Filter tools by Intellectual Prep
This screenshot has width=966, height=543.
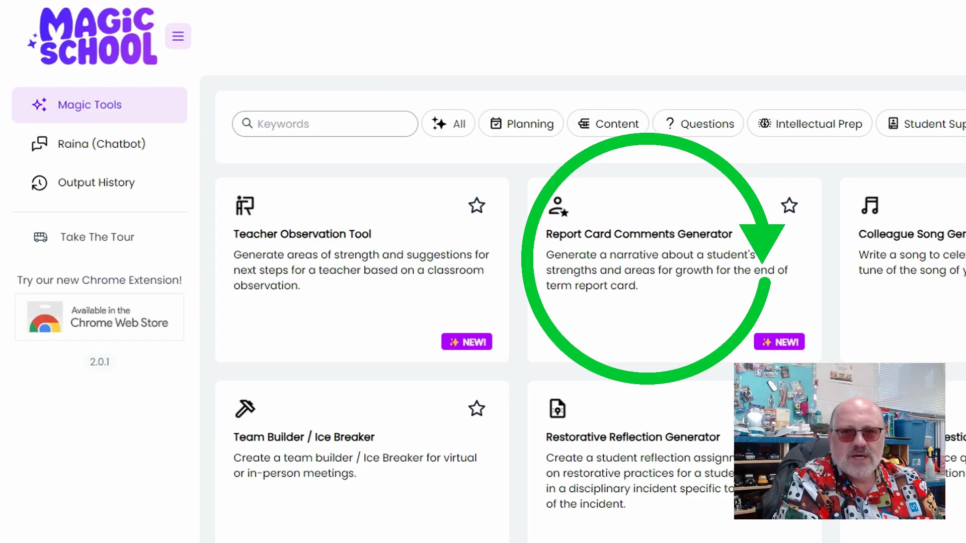coord(810,124)
